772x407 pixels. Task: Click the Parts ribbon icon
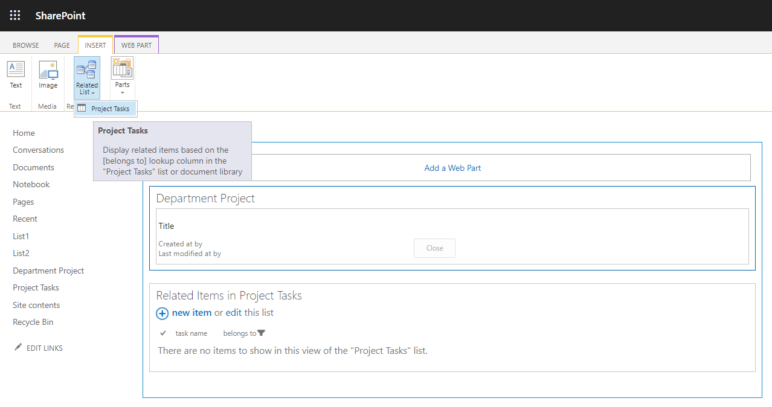[122, 68]
